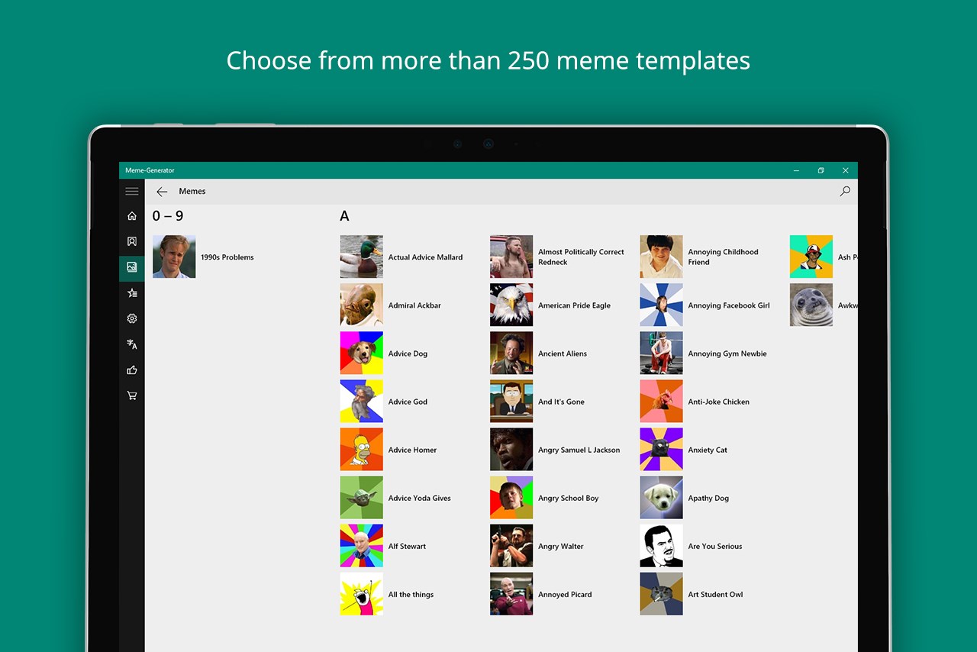Select the image templates sidebar icon
The height and width of the screenshot is (652, 977).
(132, 267)
